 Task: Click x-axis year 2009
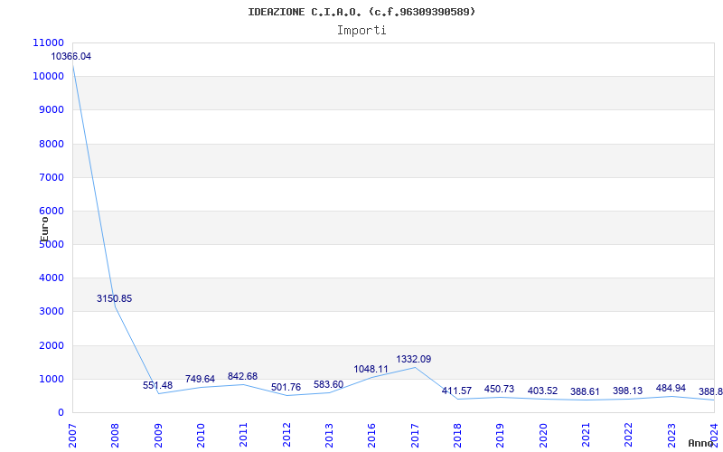click(x=158, y=435)
